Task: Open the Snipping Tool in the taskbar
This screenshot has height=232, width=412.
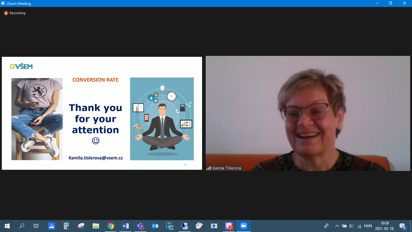Action: coord(81,226)
